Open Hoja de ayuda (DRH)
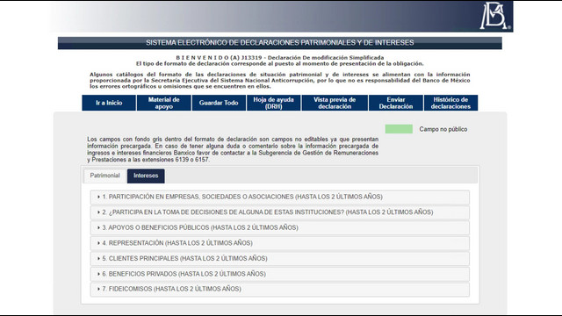The height and width of the screenshot is (316, 562). [x=273, y=103]
